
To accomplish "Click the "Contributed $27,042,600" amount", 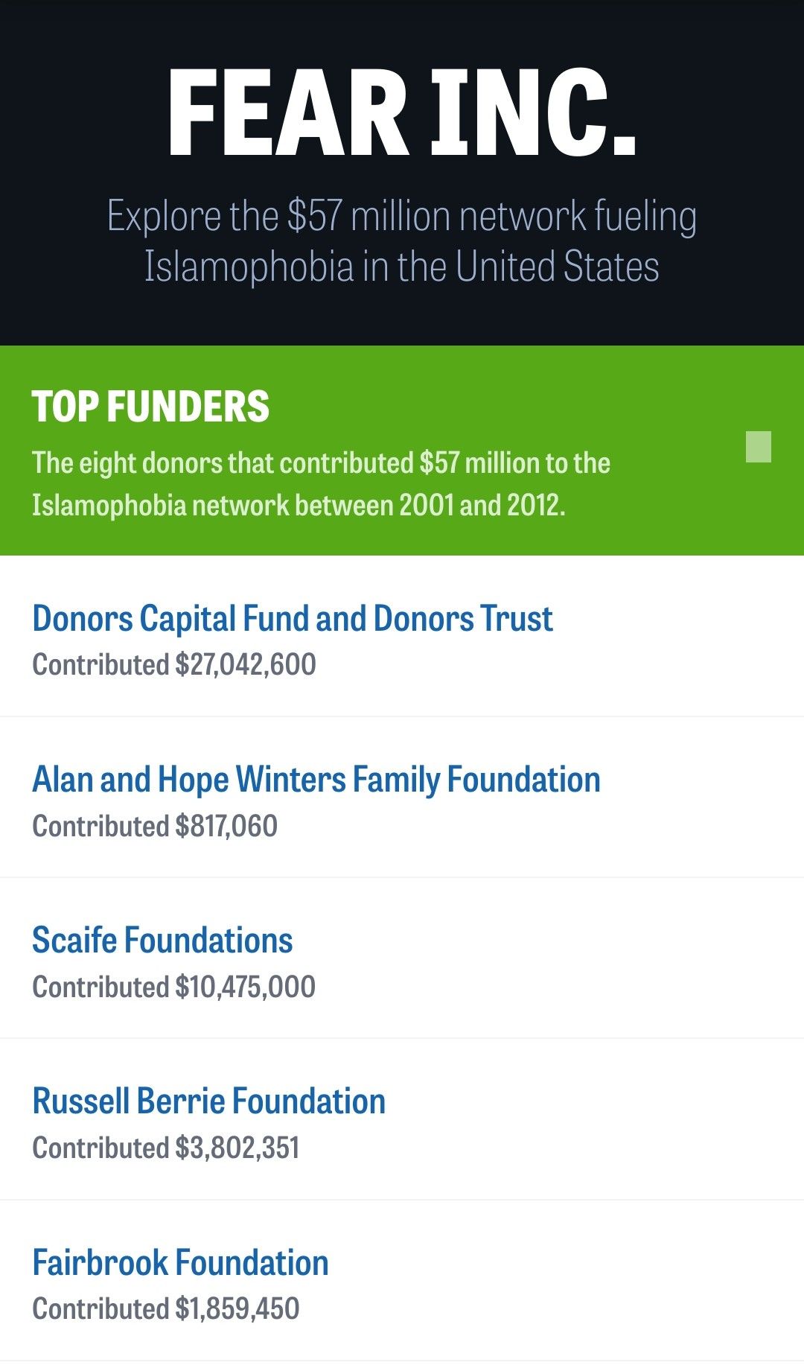I will (174, 664).
